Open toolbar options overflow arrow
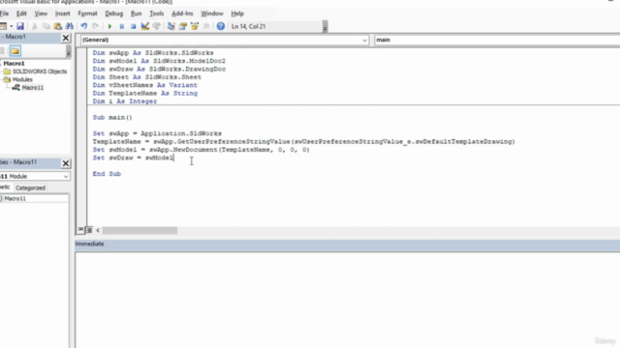The image size is (620, 348). click(325, 27)
